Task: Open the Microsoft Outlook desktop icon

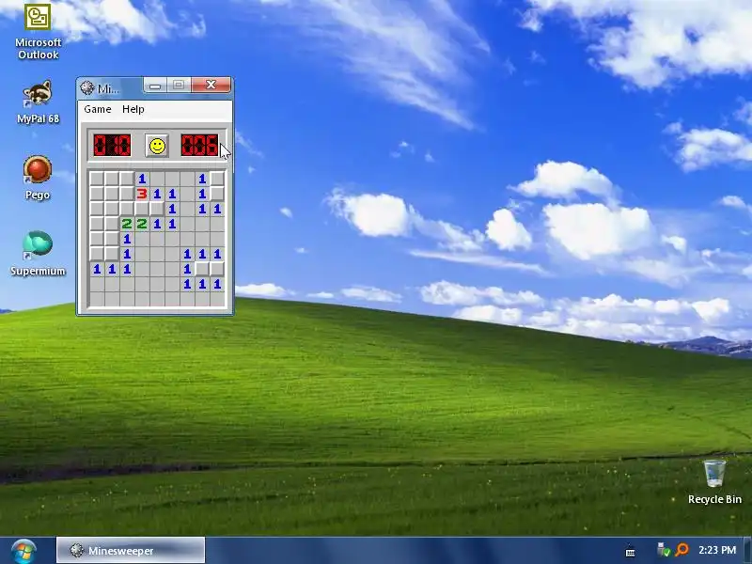Action: coord(38,32)
